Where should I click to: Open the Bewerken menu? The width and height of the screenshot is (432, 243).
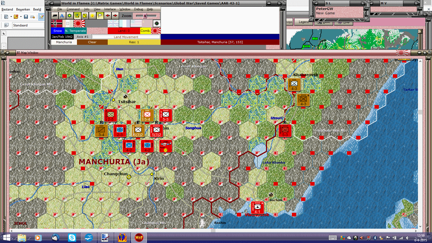pyautogui.click(x=23, y=9)
